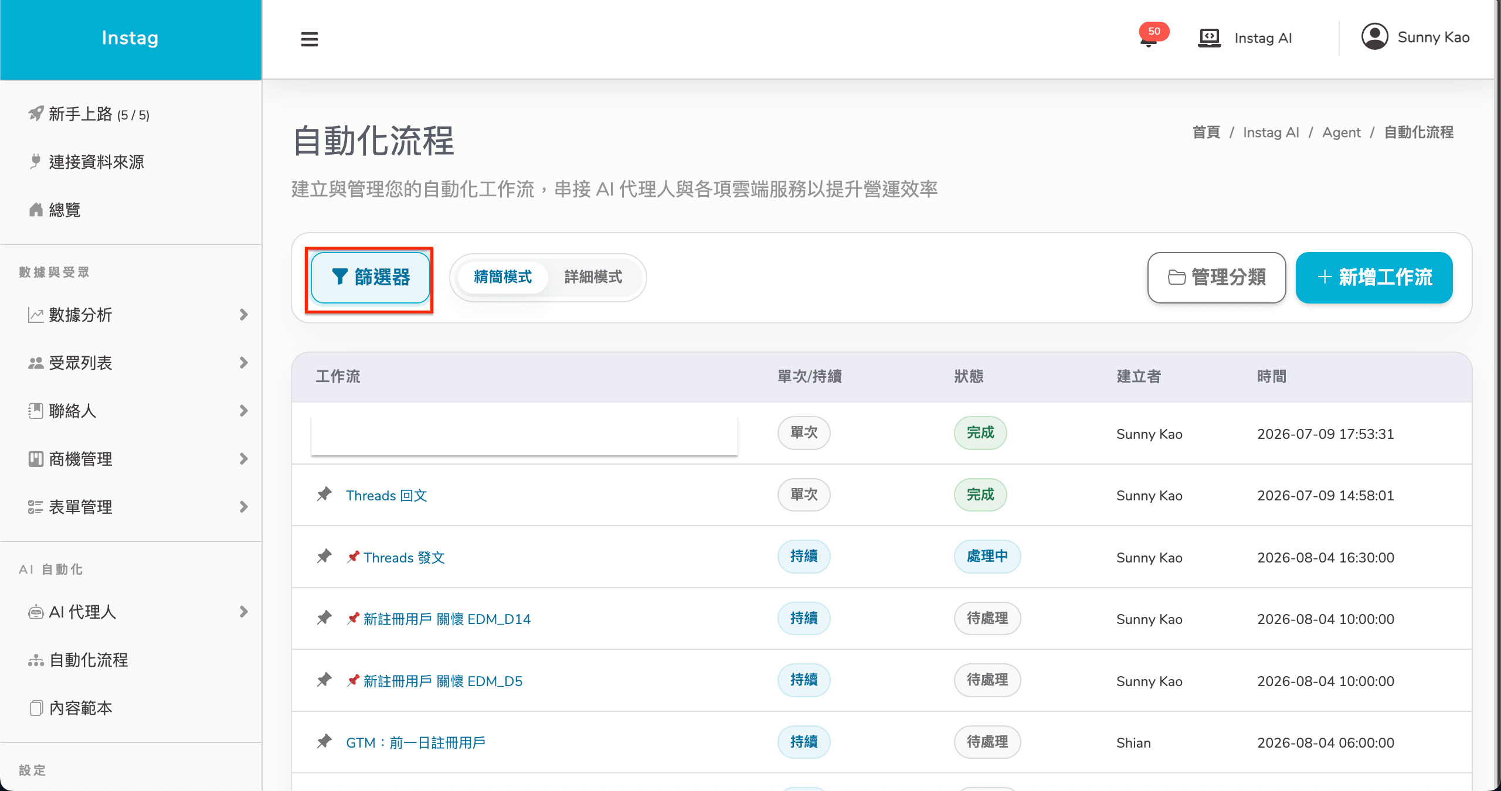Click 待處理 badge in EDM_D14 row
Viewport: 1501px width, 791px height.
987,618
